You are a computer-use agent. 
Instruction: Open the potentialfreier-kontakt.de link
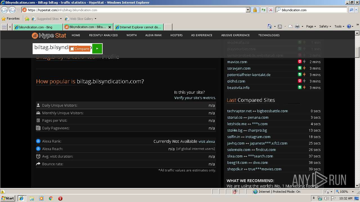pyautogui.click(x=249, y=75)
